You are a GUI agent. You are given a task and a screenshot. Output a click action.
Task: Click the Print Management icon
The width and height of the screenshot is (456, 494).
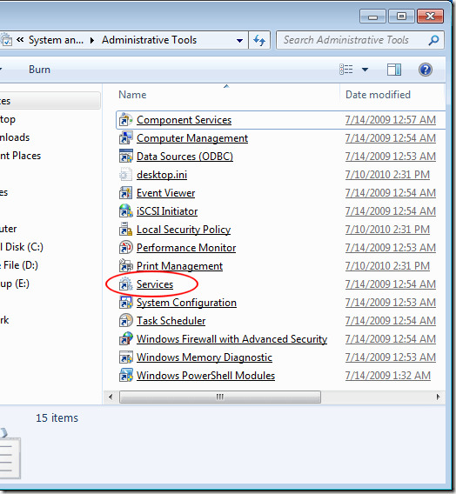click(126, 266)
